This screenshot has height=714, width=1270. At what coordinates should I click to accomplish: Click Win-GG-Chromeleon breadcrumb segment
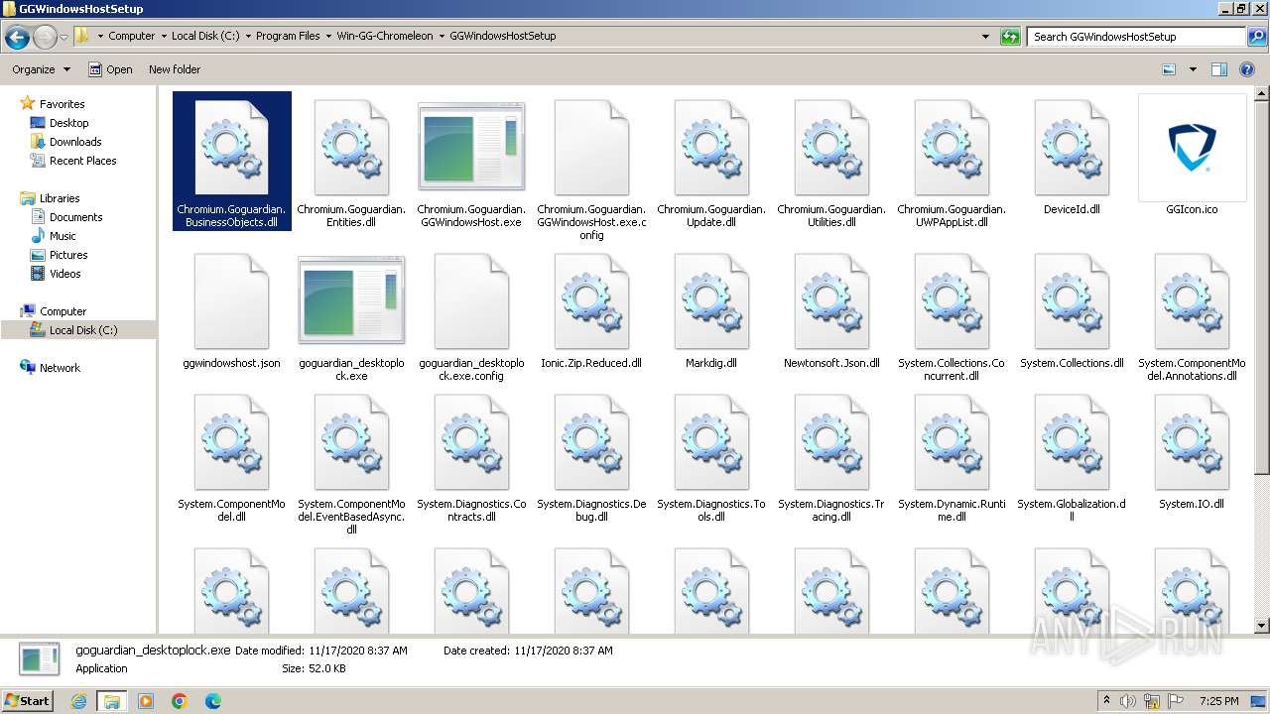point(385,36)
